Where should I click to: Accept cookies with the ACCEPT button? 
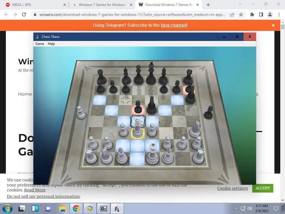[263, 188]
